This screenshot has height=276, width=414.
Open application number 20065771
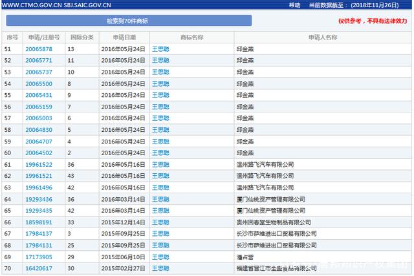click(39, 61)
